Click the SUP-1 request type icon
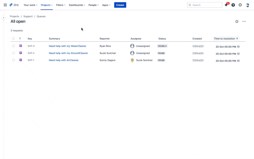Viewport: 254px width, 159px height. pyautogui.click(x=21, y=60)
